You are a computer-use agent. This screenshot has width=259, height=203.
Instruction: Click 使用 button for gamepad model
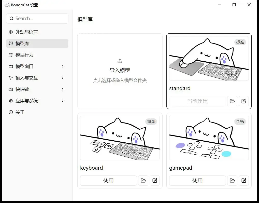point(197,181)
